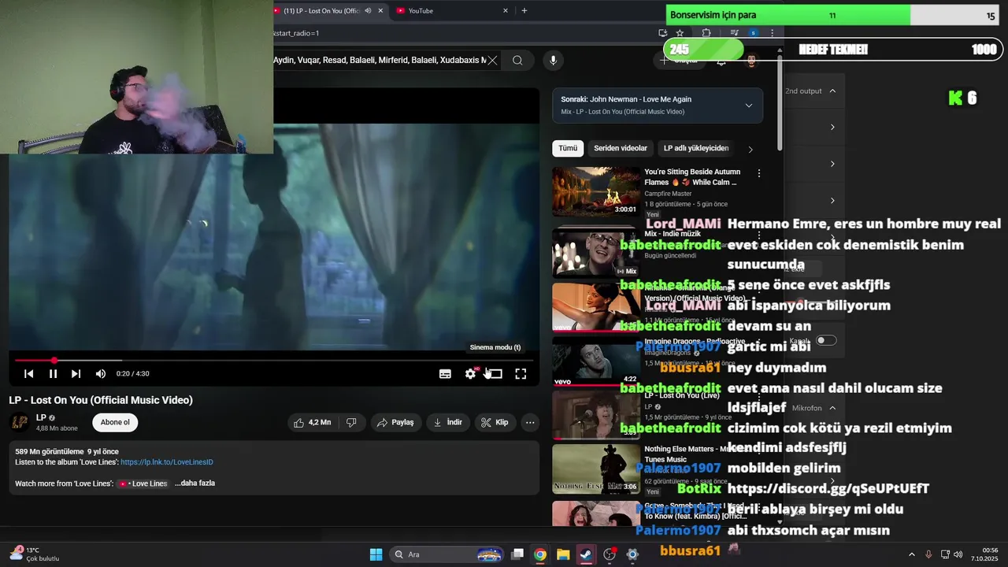Share the video with Paylaş
This screenshot has height=567, width=1008.
(x=395, y=423)
